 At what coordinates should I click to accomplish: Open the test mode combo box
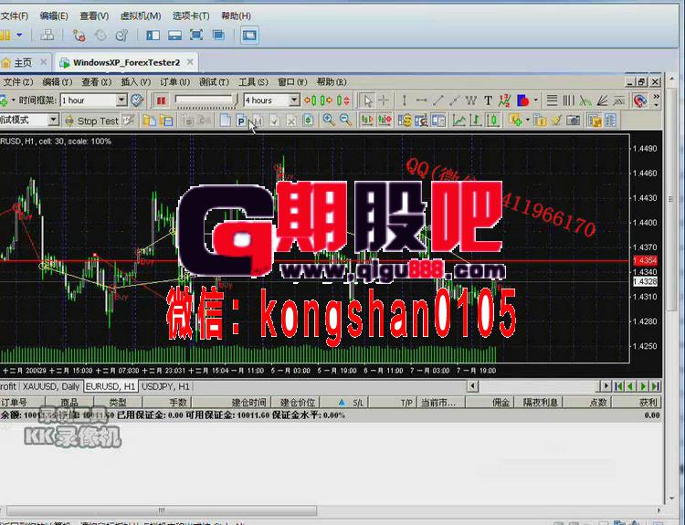pos(29,120)
